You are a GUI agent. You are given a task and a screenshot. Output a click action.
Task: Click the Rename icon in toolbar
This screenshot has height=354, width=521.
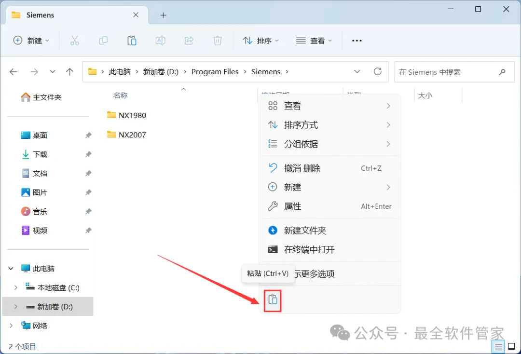(x=161, y=41)
